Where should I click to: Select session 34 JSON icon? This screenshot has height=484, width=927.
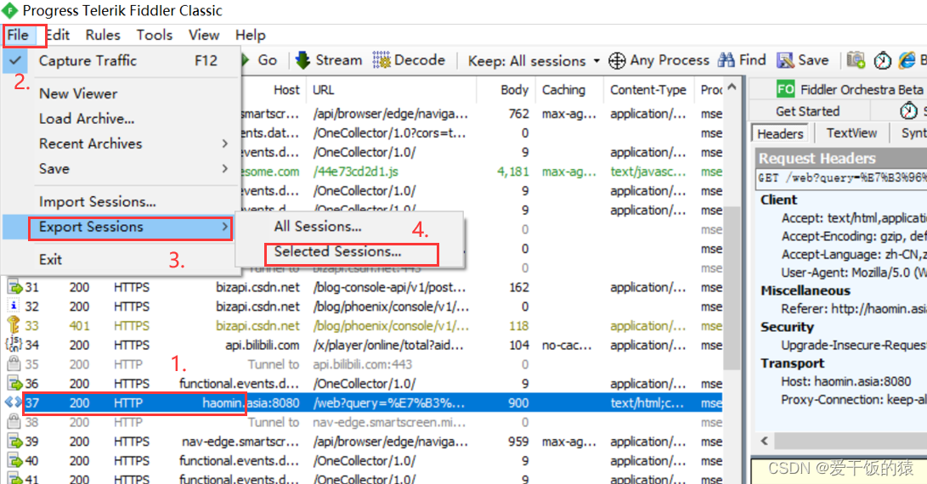(x=14, y=345)
